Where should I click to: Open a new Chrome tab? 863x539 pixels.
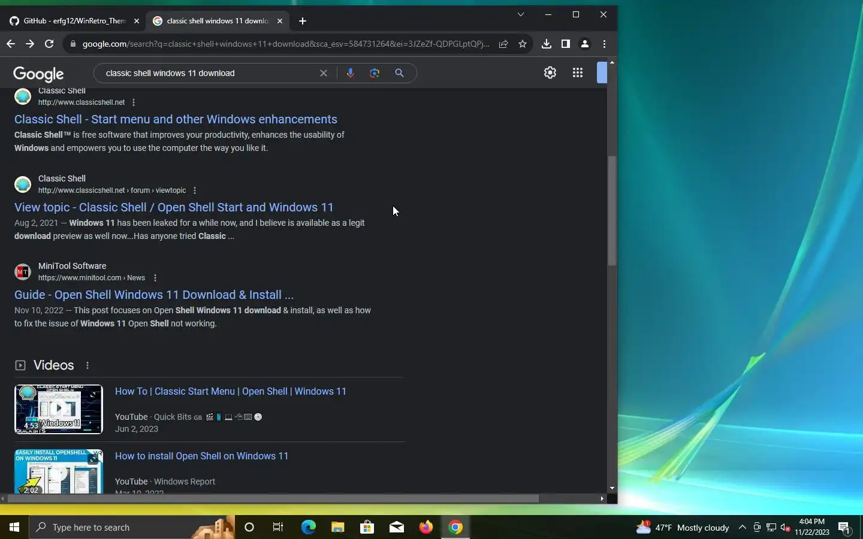point(303,21)
